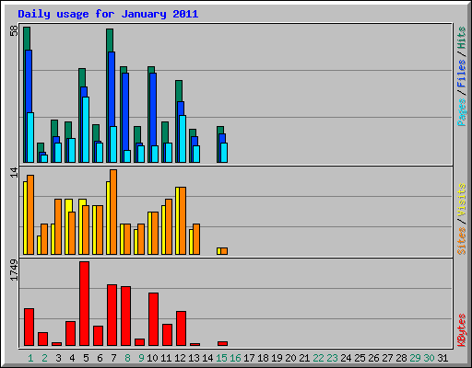Click the Y-axis value 1749
472x368 pixels.
14,270
